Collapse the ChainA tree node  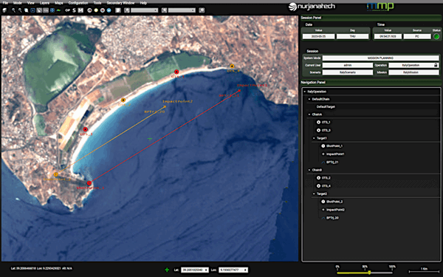309,114
